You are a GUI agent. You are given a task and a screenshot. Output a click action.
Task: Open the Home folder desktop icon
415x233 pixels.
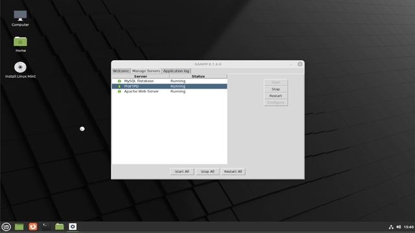[x=20, y=44]
